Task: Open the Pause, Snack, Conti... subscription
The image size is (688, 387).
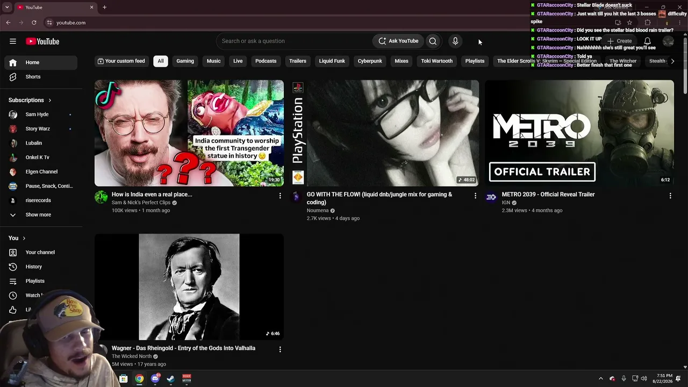Action: 41,186
